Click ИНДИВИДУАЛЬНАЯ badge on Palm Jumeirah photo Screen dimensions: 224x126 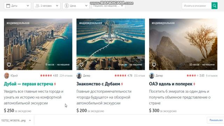[x=91, y=23]
